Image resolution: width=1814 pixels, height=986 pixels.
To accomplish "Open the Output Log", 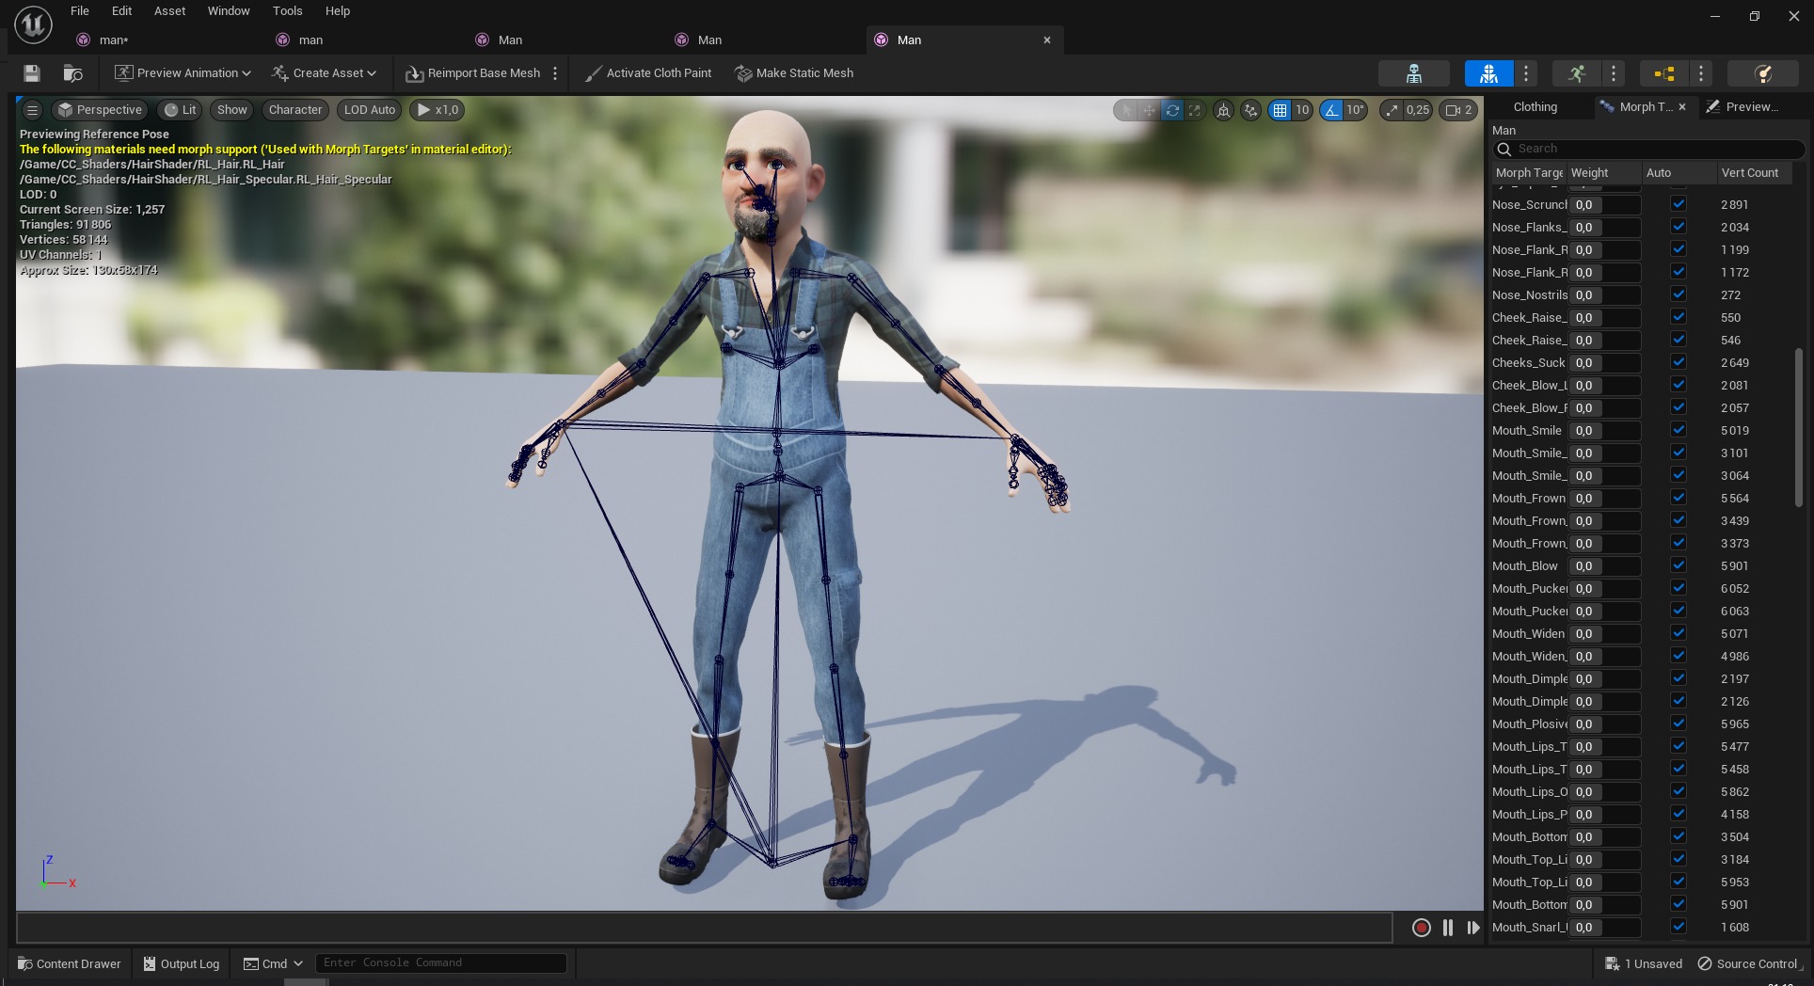I will coord(181,963).
